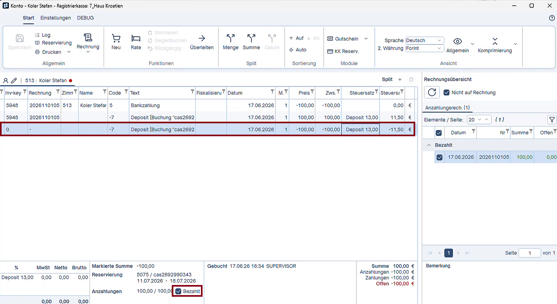Click the Gutschein voucher icon

(330, 39)
